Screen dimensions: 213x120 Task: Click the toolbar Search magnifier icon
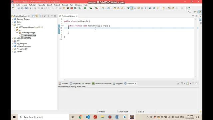[189, 12]
